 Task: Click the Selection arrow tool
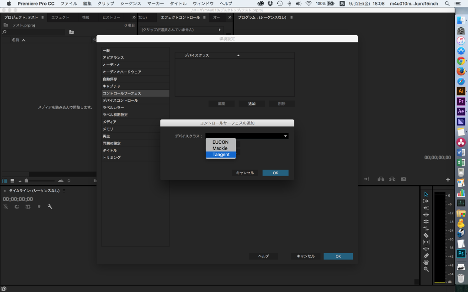tap(426, 194)
